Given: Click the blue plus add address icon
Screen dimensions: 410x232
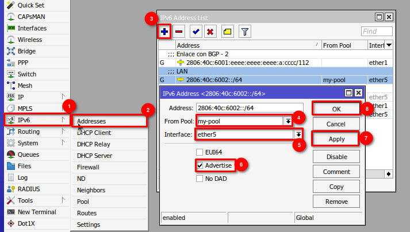Looking at the screenshot, I should [164, 32].
